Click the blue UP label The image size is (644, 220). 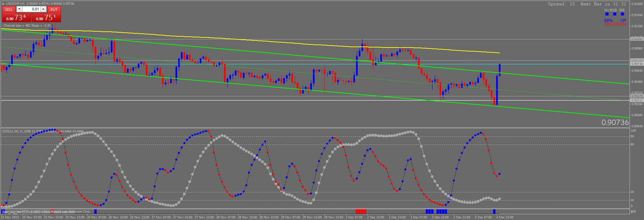tap(623, 21)
